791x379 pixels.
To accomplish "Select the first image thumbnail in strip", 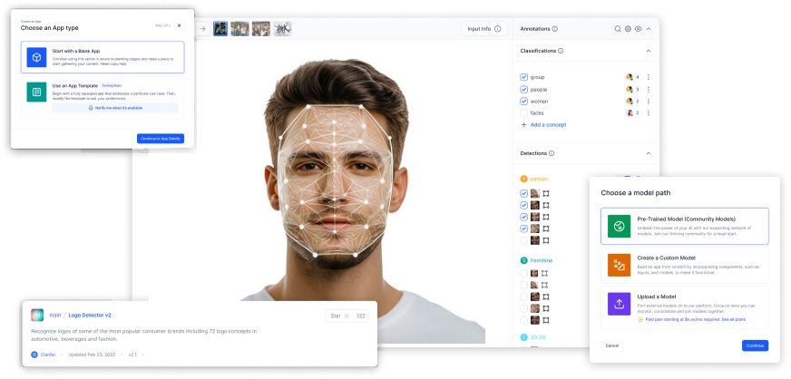I will point(220,29).
